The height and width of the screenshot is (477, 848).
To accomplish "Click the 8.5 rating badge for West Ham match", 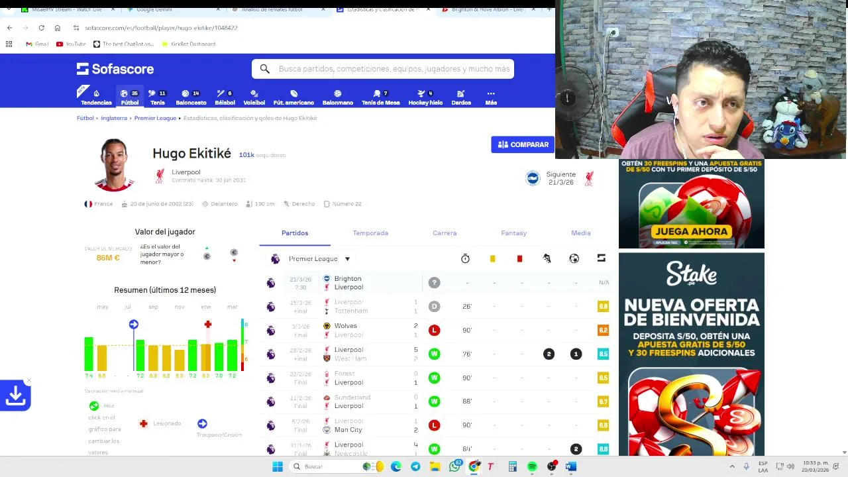I will coord(603,354).
